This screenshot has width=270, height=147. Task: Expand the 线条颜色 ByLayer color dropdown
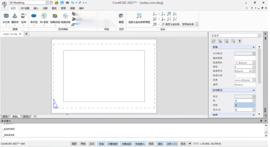[x=254, y=62]
